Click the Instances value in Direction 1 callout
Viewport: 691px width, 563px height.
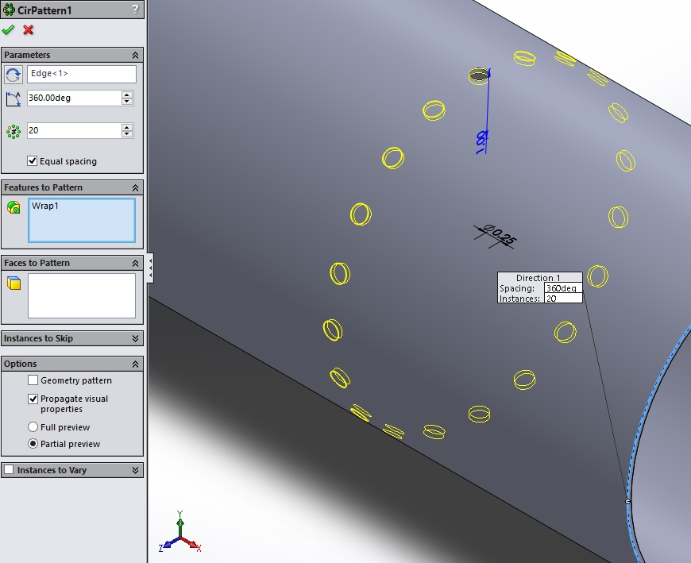click(x=562, y=299)
